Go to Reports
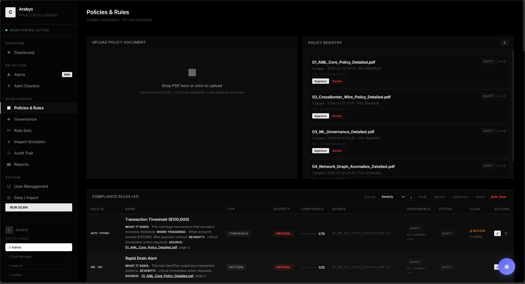This screenshot has width=525, height=284. click(x=39, y=164)
